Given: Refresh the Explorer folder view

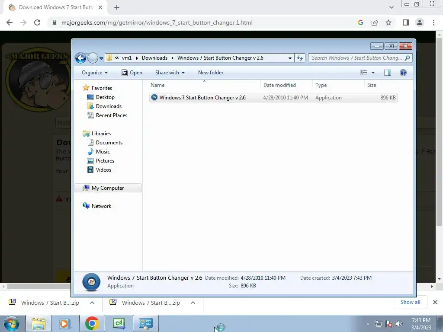Looking at the screenshot, I should 300,58.
